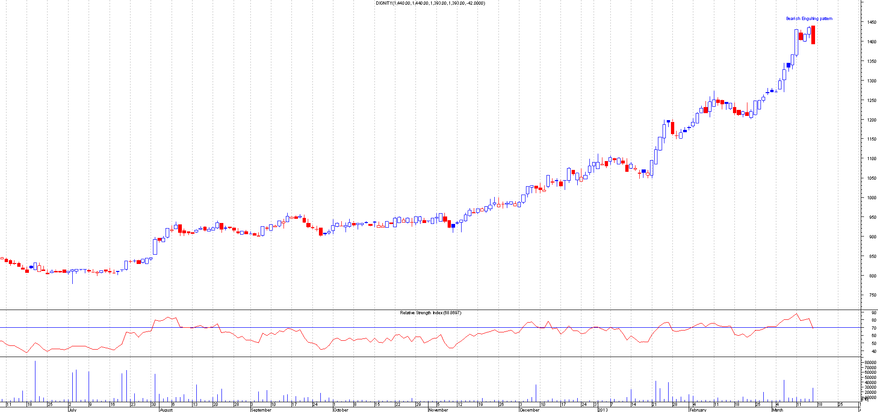Click the 1000 price axis label
Screen dimensions: 878x412
(871, 198)
